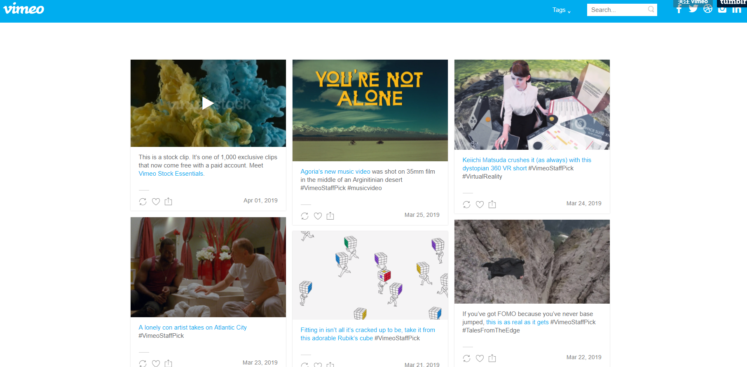Like the Agoria music video post
Screen dimensions: 747x367
[318, 216]
